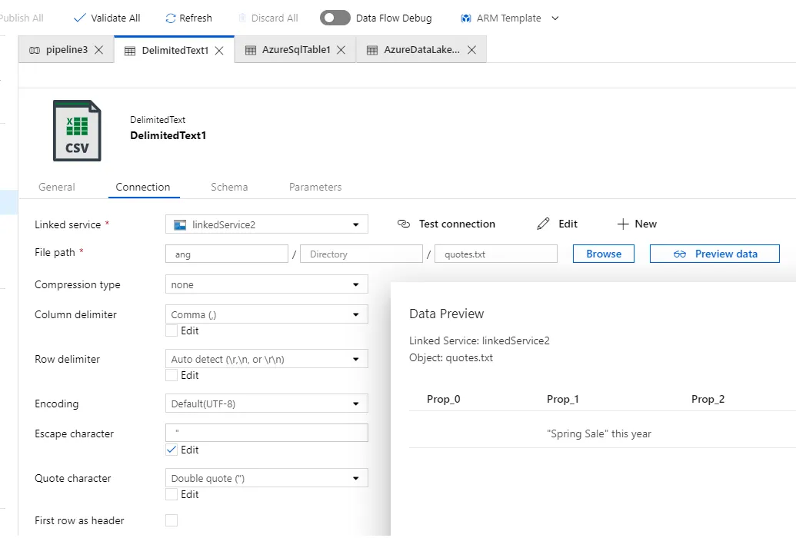Close the AzureSqlTable1 tab

click(x=341, y=51)
